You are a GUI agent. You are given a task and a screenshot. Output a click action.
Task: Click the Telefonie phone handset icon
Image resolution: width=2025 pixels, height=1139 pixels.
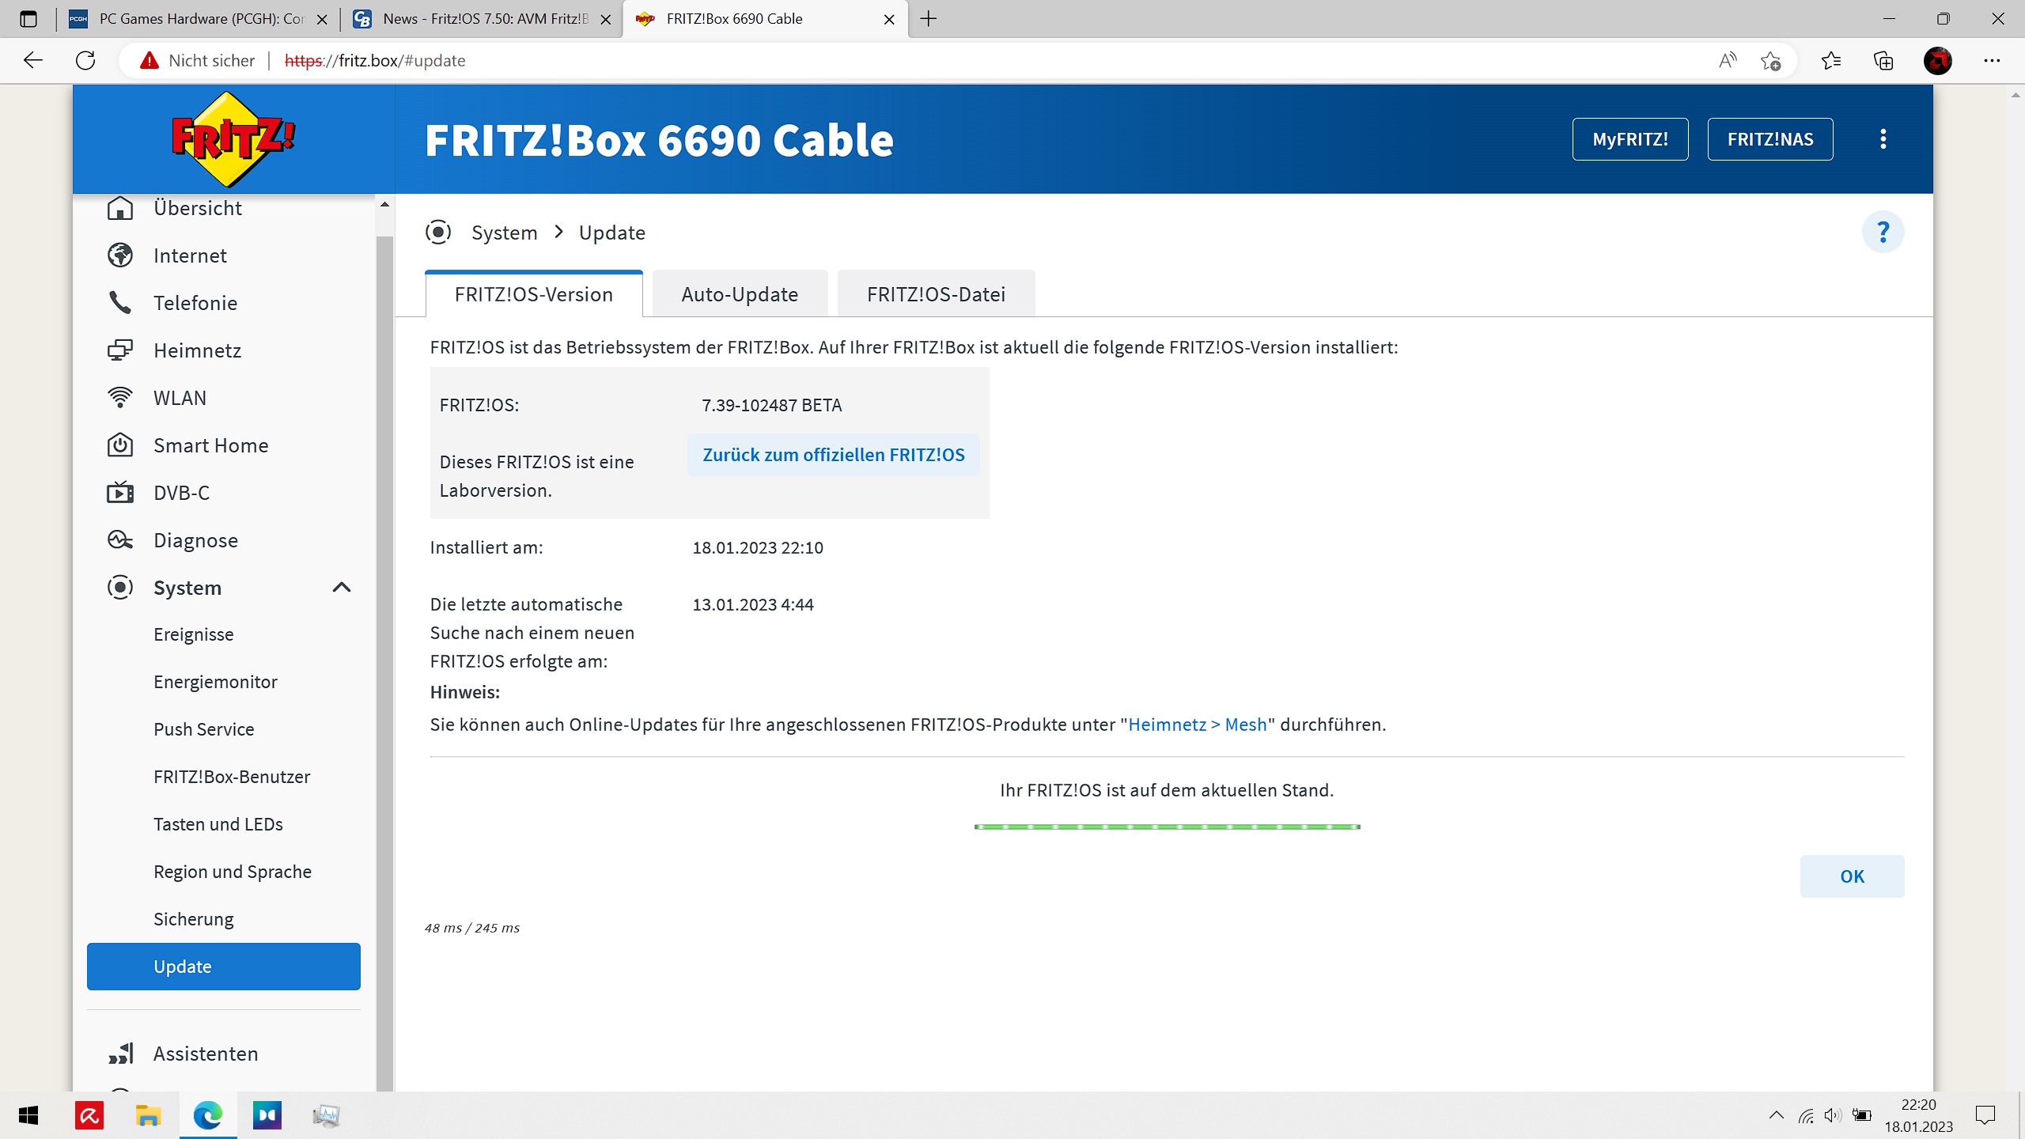120,303
